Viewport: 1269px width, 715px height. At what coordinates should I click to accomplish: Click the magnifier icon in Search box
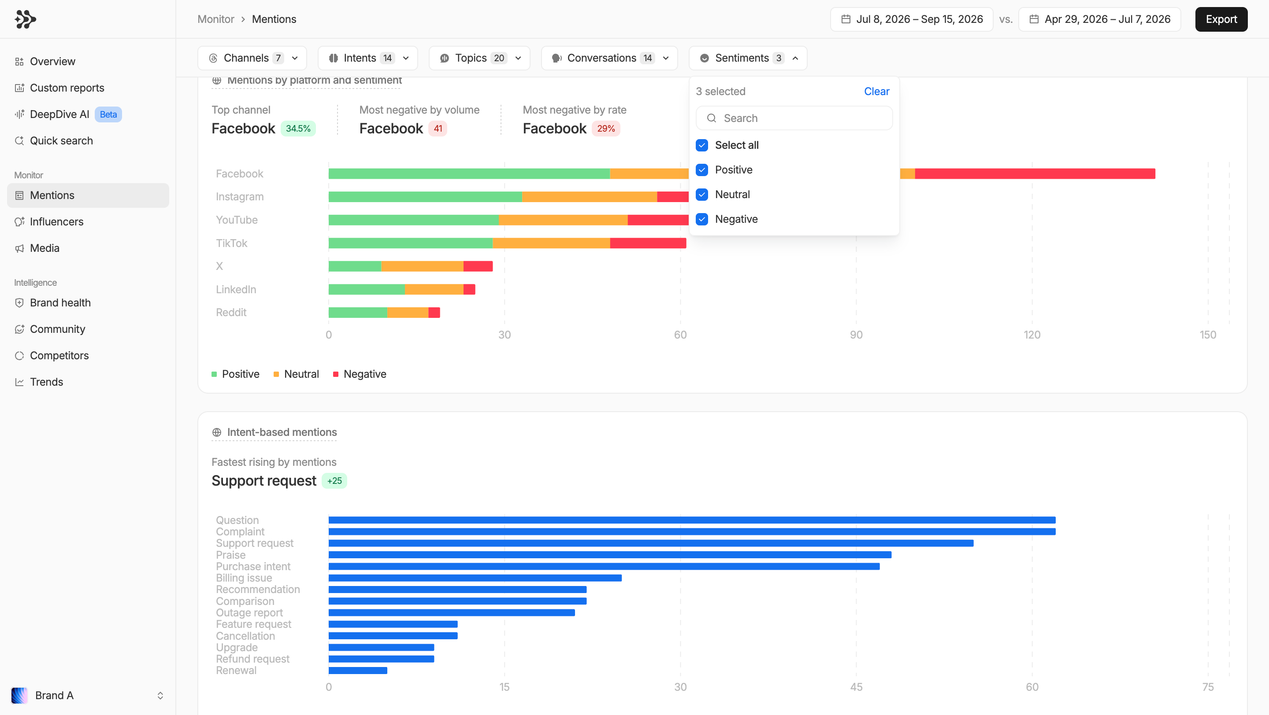[711, 118]
